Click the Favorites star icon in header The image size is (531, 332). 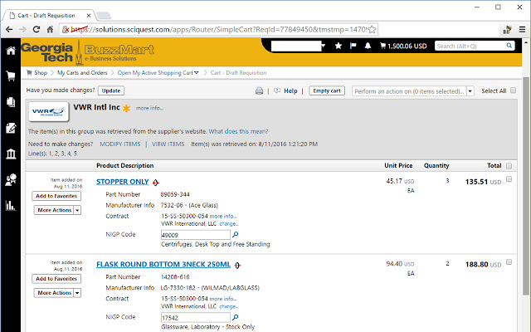click(338, 46)
